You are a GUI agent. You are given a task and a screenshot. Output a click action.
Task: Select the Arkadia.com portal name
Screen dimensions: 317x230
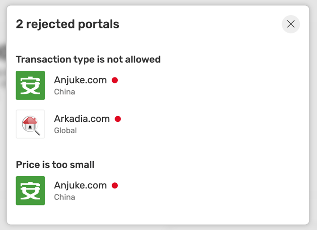pyautogui.click(x=82, y=119)
